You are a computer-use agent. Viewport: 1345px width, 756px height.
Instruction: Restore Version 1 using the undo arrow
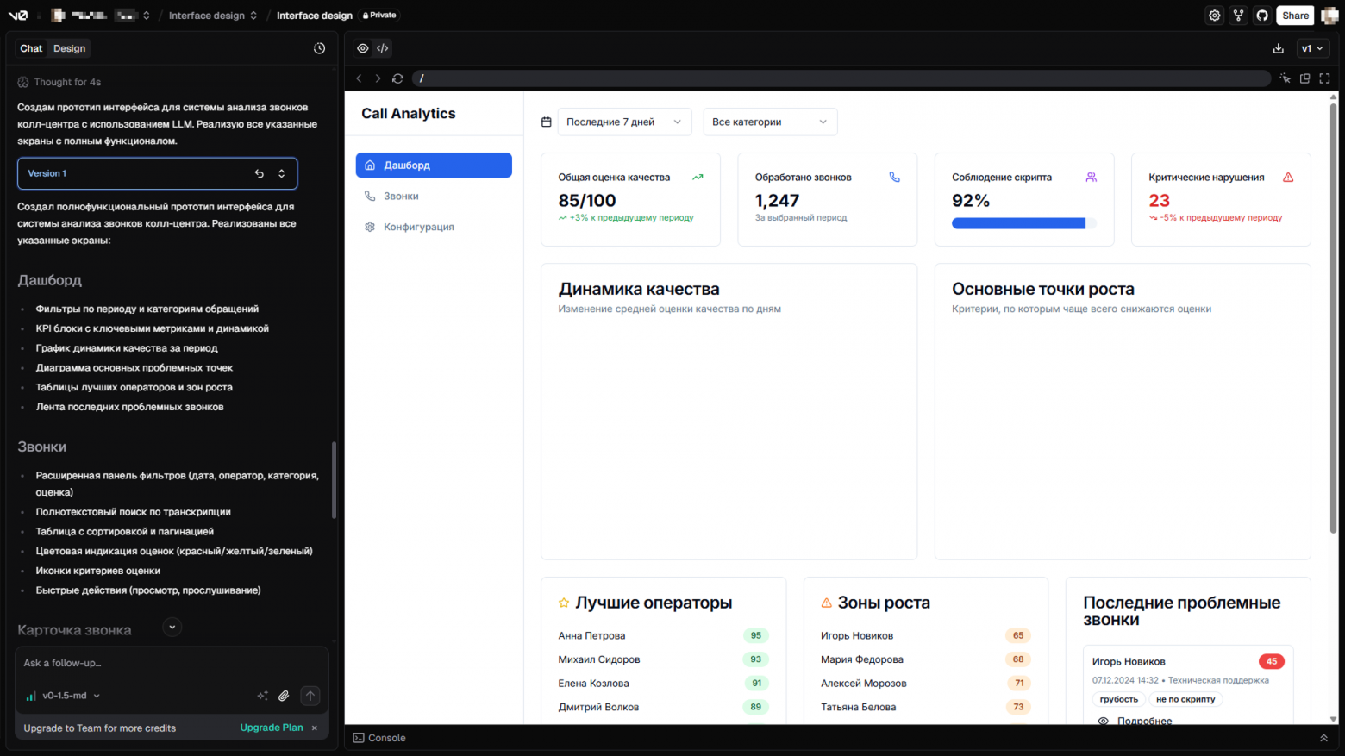coord(259,173)
